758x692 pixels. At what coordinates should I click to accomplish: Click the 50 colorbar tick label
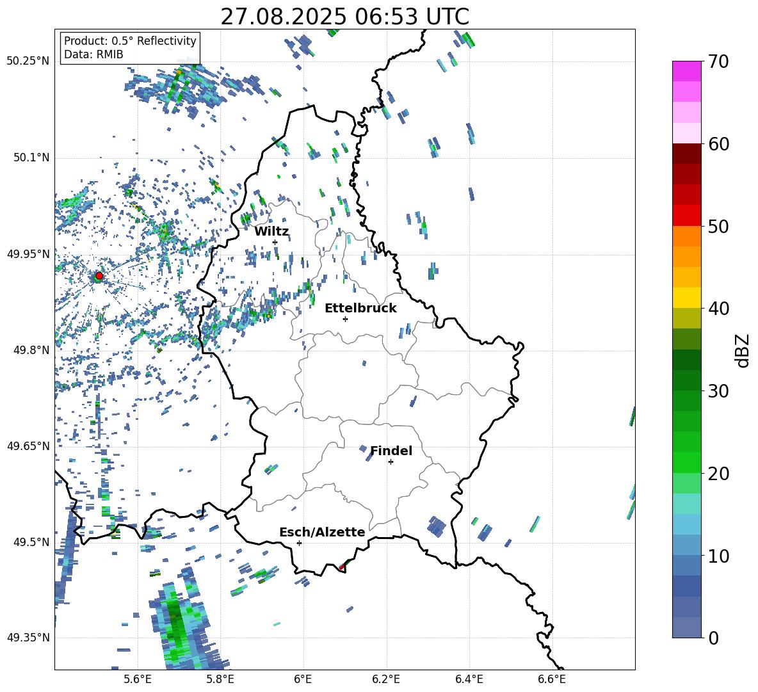[x=718, y=227]
